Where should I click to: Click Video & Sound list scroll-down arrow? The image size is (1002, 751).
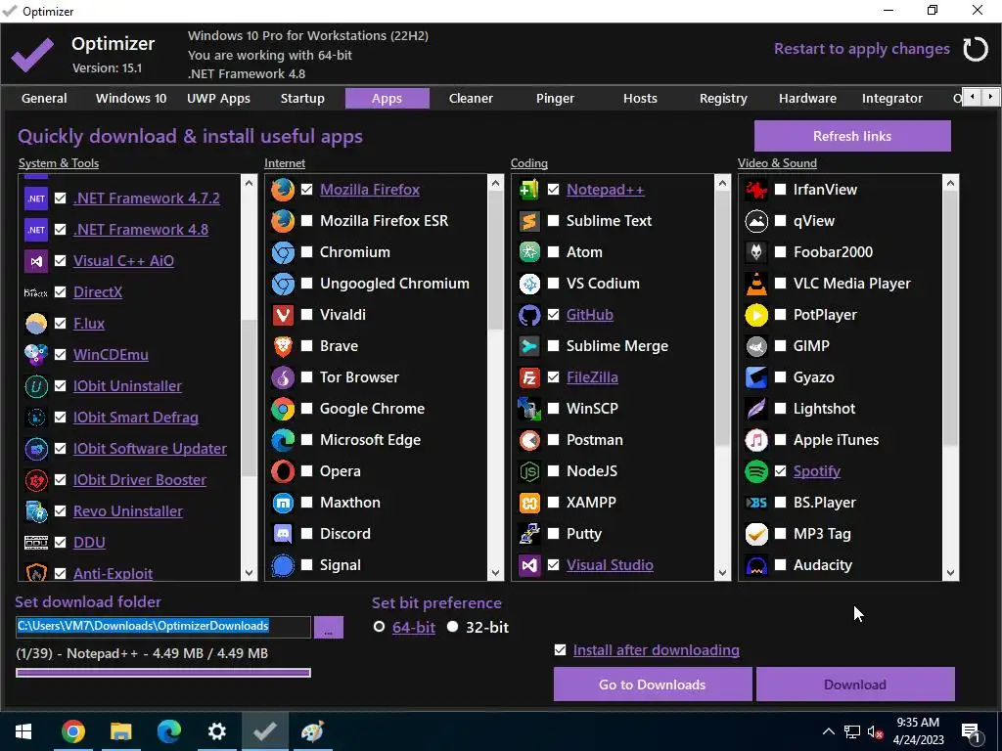(950, 573)
